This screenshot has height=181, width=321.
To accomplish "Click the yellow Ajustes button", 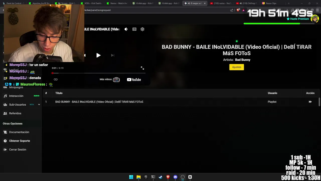I will [x=236, y=67].
